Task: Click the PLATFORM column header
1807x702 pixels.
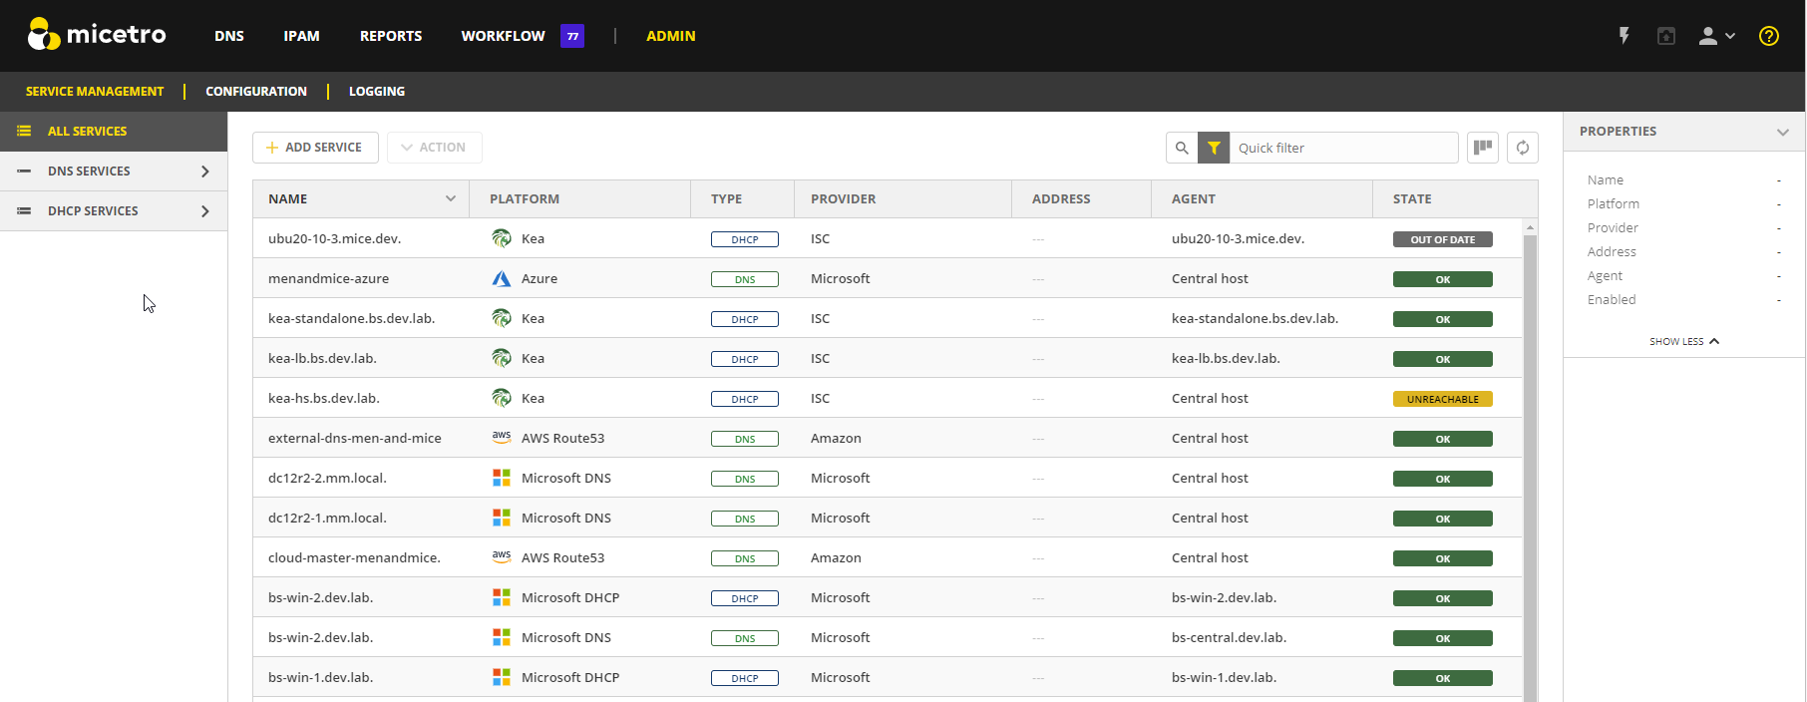Action: tap(579, 198)
